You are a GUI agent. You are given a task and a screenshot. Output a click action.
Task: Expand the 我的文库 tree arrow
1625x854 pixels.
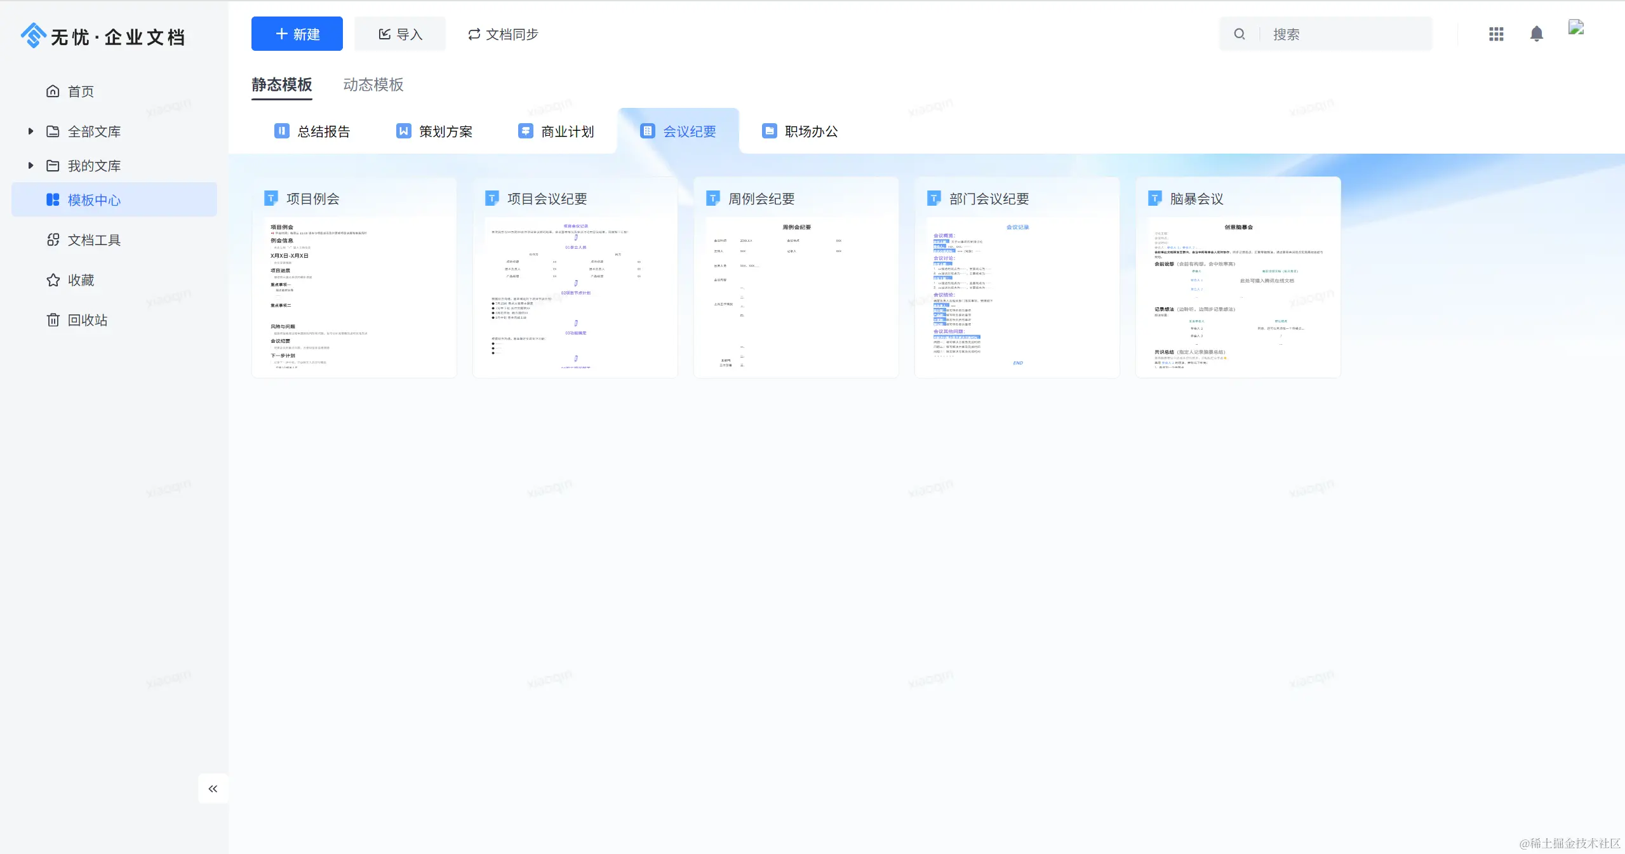pyautogui.click(x=30, y=166)
